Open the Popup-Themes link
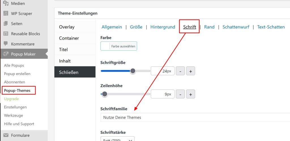Viewport: 290px width, 141px height. click(x=17, y=91)
